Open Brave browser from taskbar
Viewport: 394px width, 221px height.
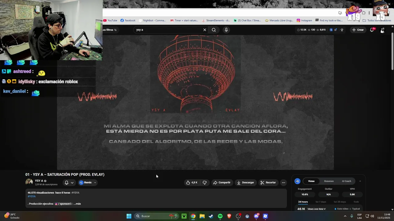pyautogui.click(x=229, y=216)
